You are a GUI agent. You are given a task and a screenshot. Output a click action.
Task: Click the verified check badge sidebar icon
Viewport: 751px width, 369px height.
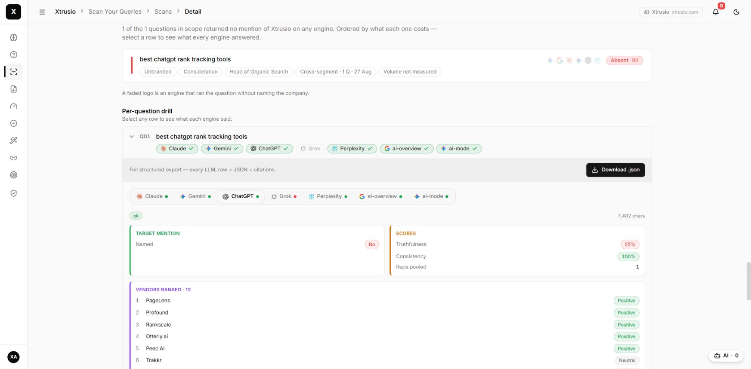[x=14, y=123]
